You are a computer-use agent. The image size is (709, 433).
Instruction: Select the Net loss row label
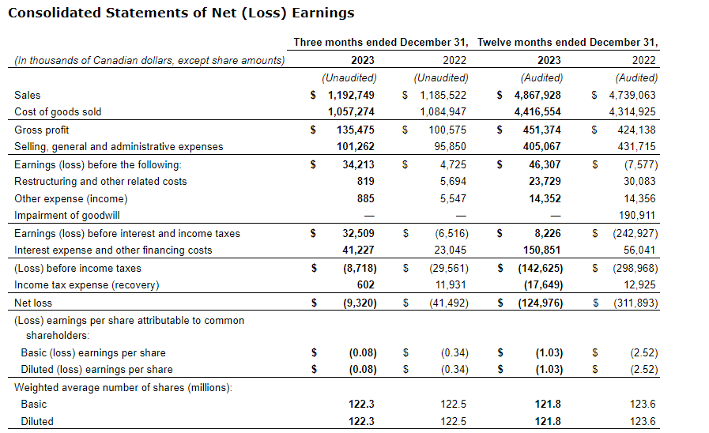pos(32,303)
